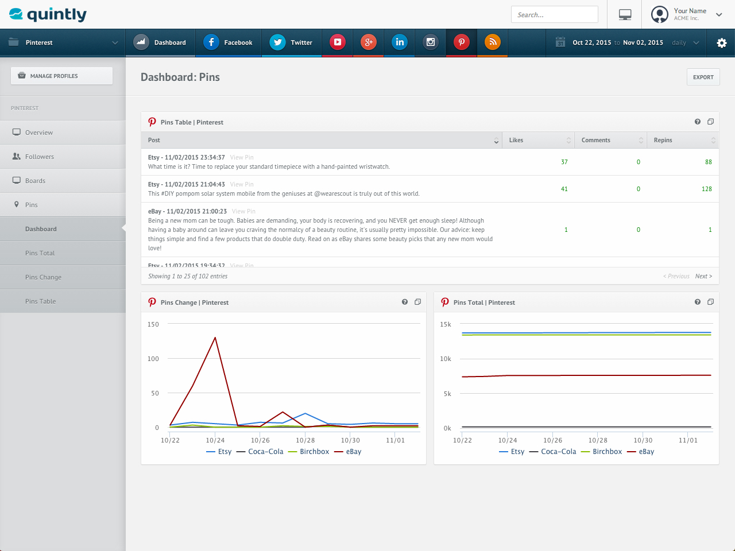Image resolution: width=735 pixels, height=551 pixels.
Task: Select Pins Table in sidebar
Action: 63,301
